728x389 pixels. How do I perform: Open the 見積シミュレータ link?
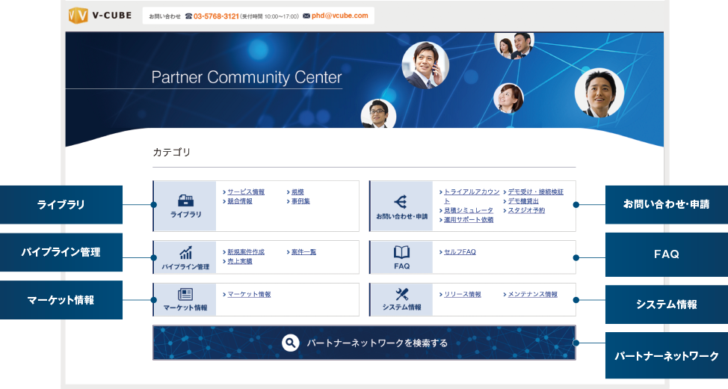(x=469, y=210)
